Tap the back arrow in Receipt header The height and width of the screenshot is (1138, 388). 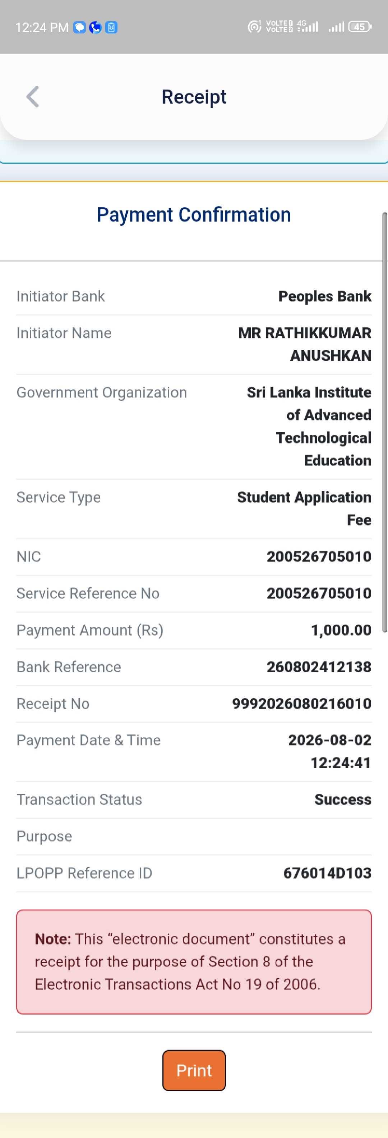[x=33, y=97]
